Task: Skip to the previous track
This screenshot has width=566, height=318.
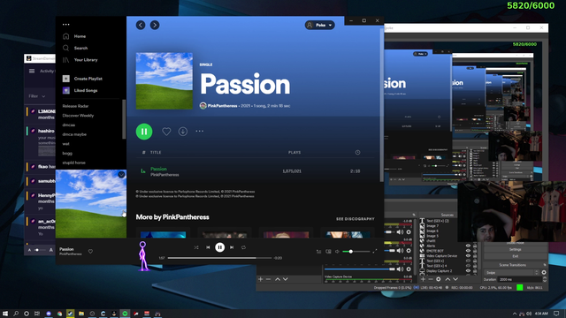Action: coord(208,247)
